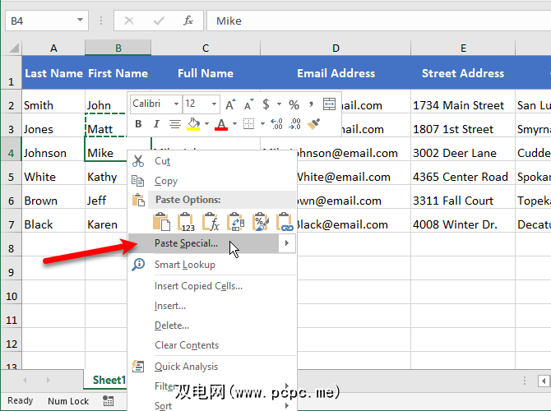Open borders dropdown arrow
551x411 pixels.
coord(262,123)
